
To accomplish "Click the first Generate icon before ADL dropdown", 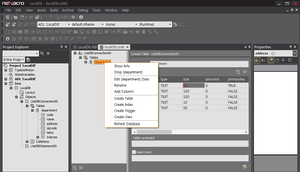I will [x=7, y=25].
